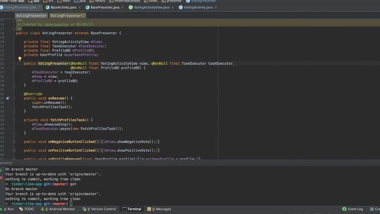Click the src folder in navigation bar
Image resolution: width=380 pixels, height=214 pixels.
[49, 1]
